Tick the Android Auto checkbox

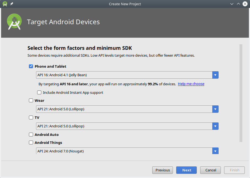(31, 135)
